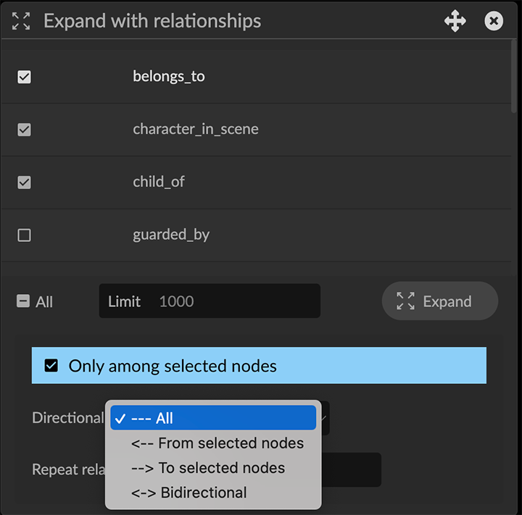
Task: Enable the guarded_by relationship checkbox
Action: pos(24,235)
